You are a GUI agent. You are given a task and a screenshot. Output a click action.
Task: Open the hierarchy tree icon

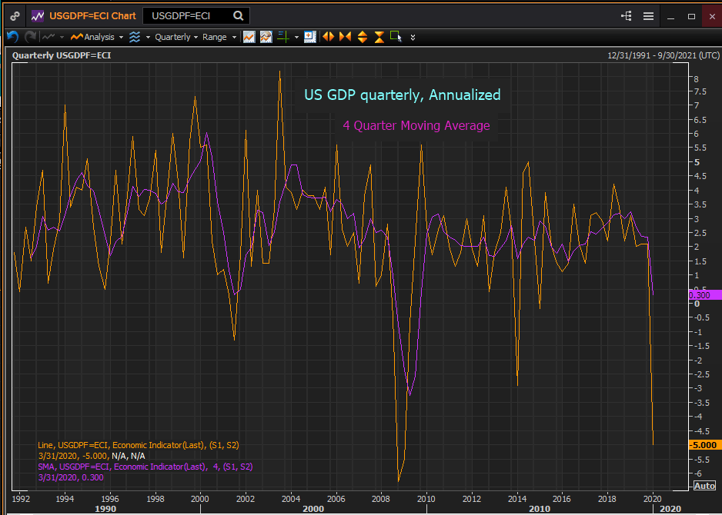(627, 16)
